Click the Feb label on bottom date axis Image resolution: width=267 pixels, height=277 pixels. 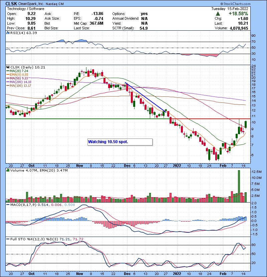(223, 274)
